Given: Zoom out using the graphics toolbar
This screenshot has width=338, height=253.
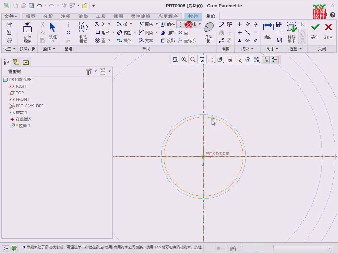Looking at the screenshot, I should click(193, 60).
